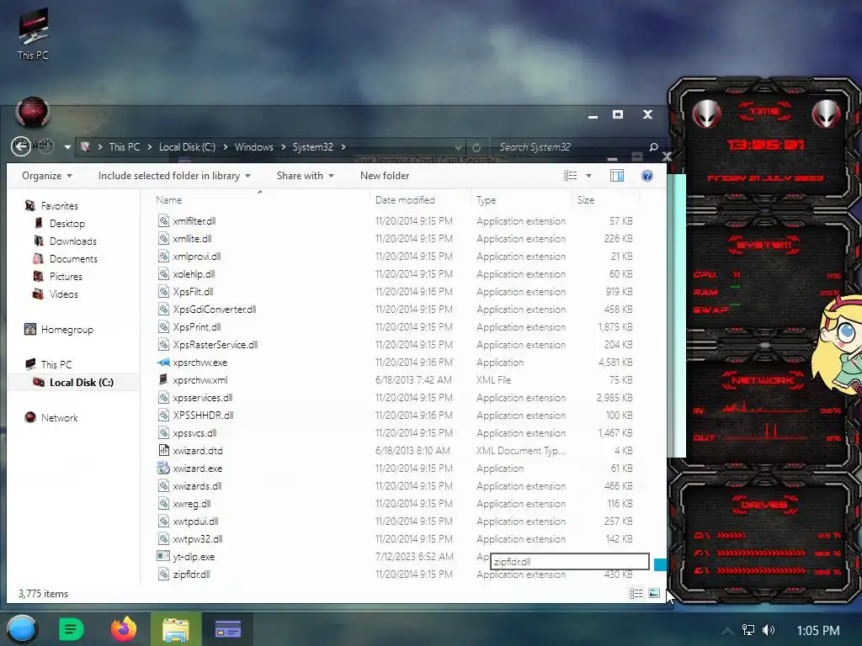The width and height of the screenshot is (862, 646).
Task: Select the XpsGdiConverter.dll file icon
Action: (x=163, y=310)
